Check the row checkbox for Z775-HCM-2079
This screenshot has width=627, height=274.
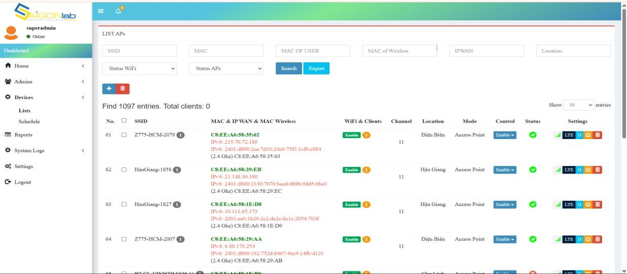click(x=124, y=135)
